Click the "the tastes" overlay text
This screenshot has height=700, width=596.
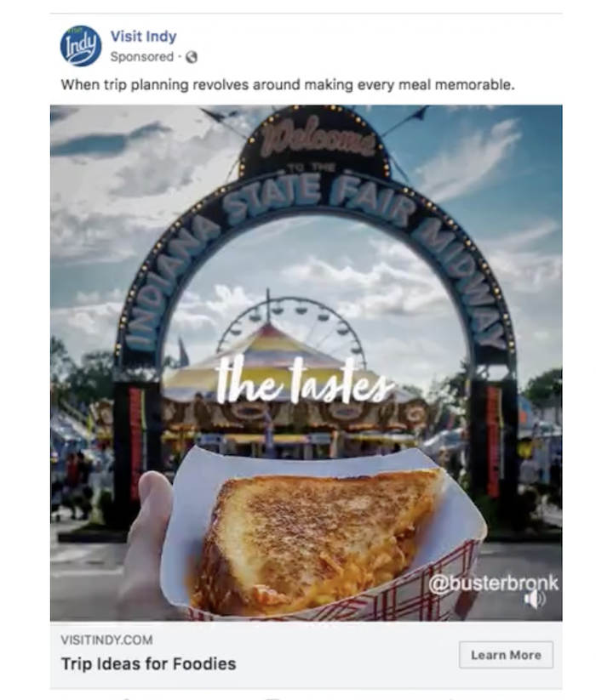pyautogui.click(x=304, y=381)
